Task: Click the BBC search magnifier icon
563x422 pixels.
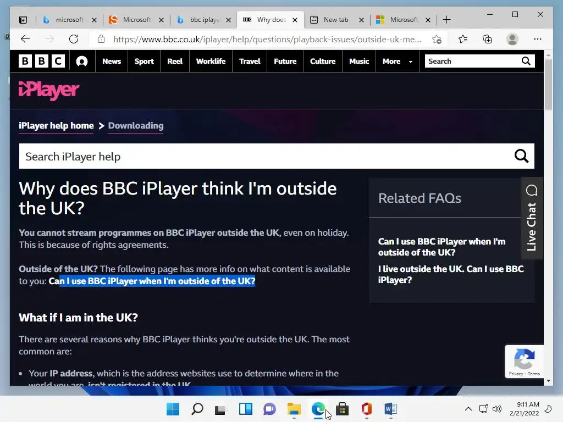Action: click(x=526, y=61)
